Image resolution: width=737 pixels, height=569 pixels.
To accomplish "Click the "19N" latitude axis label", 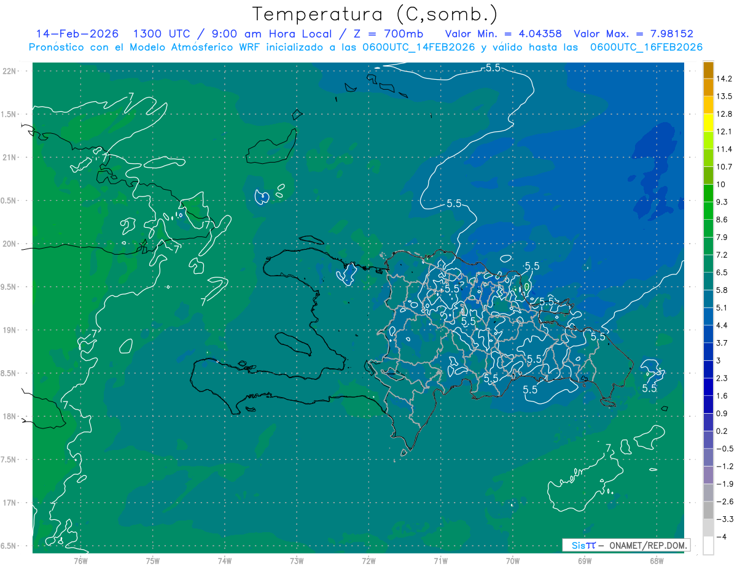I will (x=10, y=330).
